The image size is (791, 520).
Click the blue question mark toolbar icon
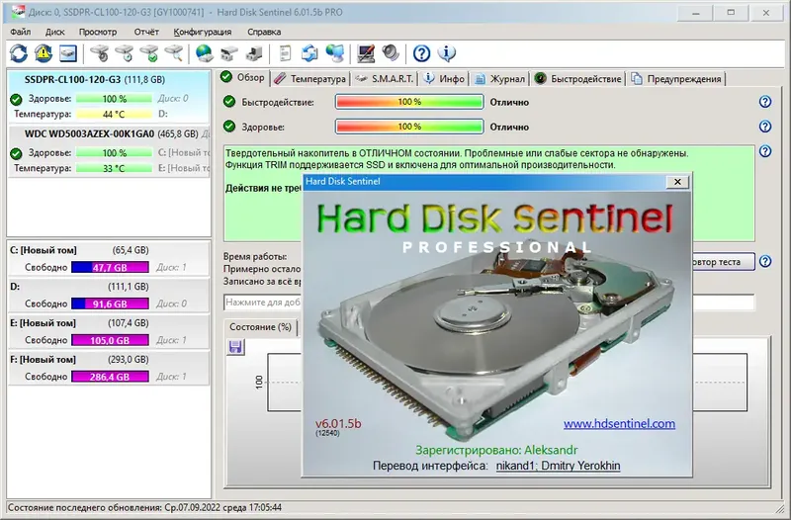point(422,53)
